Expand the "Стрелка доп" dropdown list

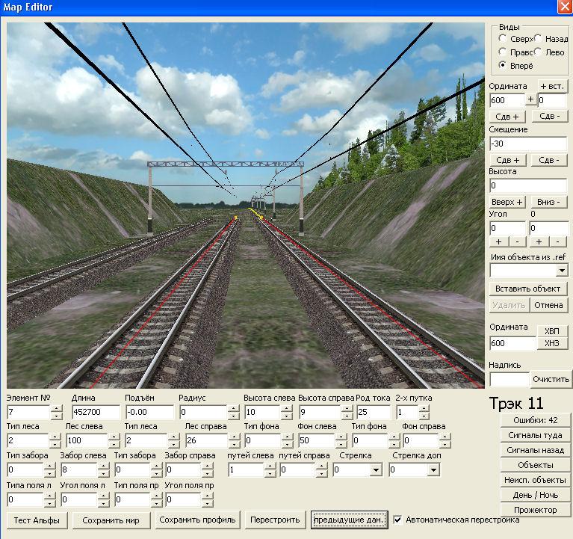(433, 470)
